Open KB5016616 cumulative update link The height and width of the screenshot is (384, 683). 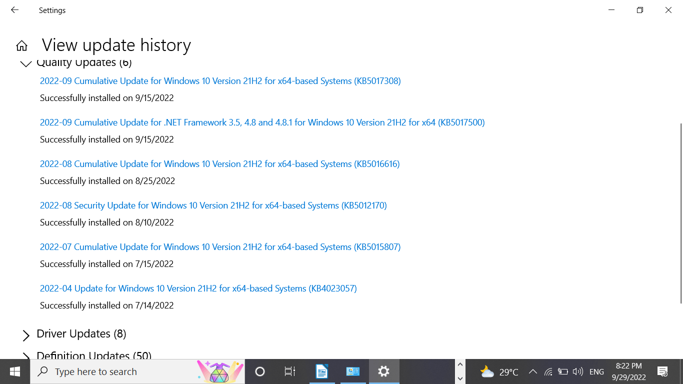pyautogui.click(x=220, y=164)
